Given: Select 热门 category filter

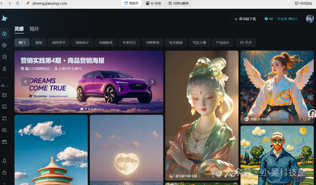Looking at the screenshot, I should 22,42.
